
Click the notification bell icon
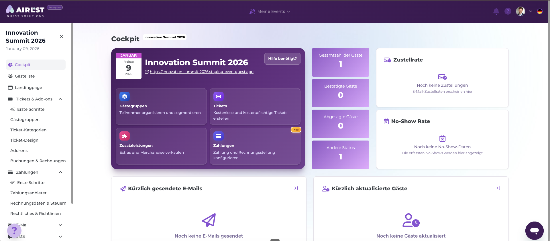point(496,11)
